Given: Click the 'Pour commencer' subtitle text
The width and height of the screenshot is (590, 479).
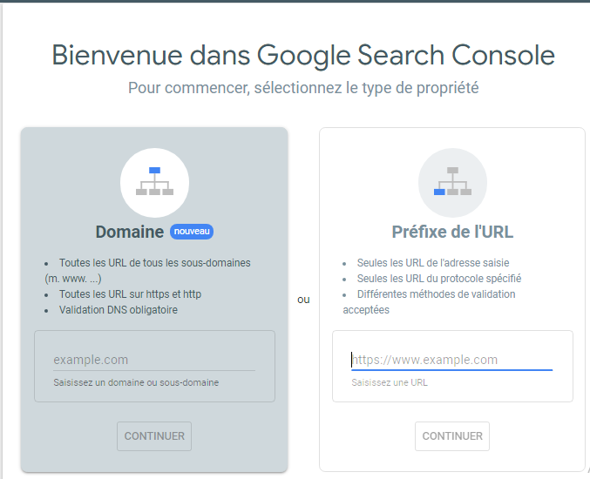Looking at the screenshot, I should tap(303, 88).
